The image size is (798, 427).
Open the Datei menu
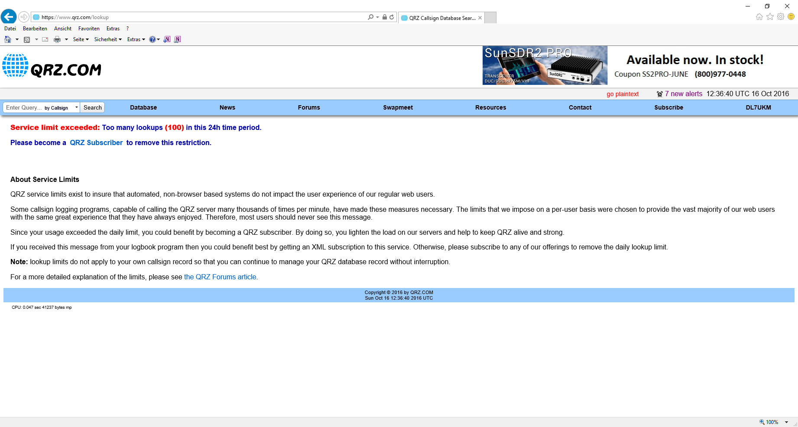pos(10,29)
